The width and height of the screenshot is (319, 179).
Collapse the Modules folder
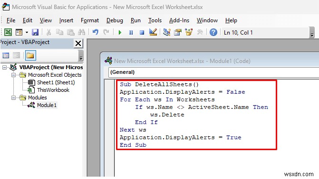pyautogui.click(x=13, y=98)
